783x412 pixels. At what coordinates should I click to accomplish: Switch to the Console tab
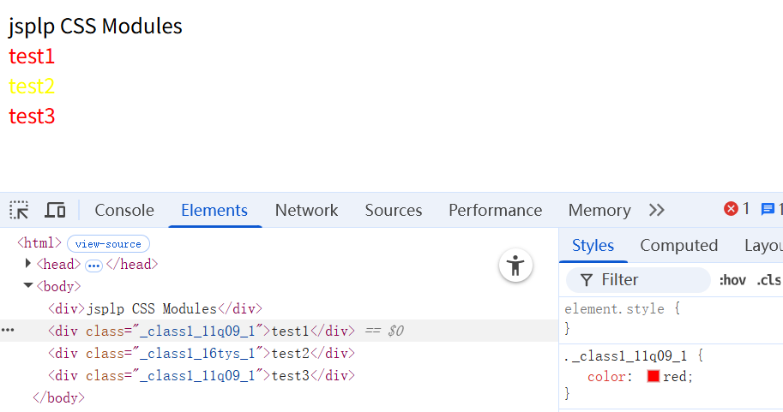[124, 210]
